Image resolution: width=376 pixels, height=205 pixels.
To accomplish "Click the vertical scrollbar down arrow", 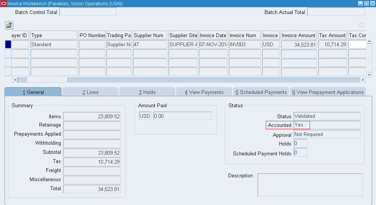I will (x=370, y=74).
